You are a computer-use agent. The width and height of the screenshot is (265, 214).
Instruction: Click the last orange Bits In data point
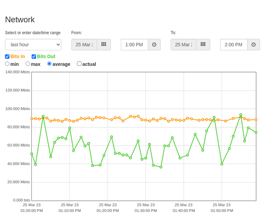click(256, 119)
